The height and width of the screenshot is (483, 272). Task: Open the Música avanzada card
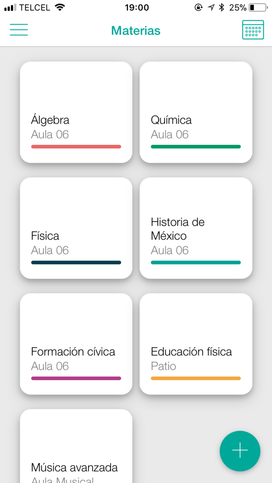click(76, 446)
